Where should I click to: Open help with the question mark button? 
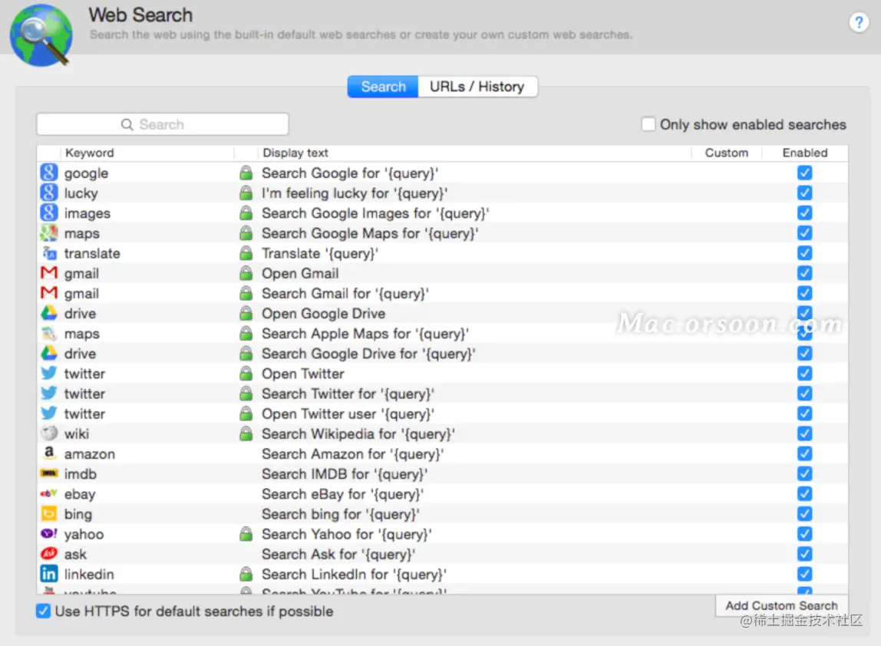point(859,22)
